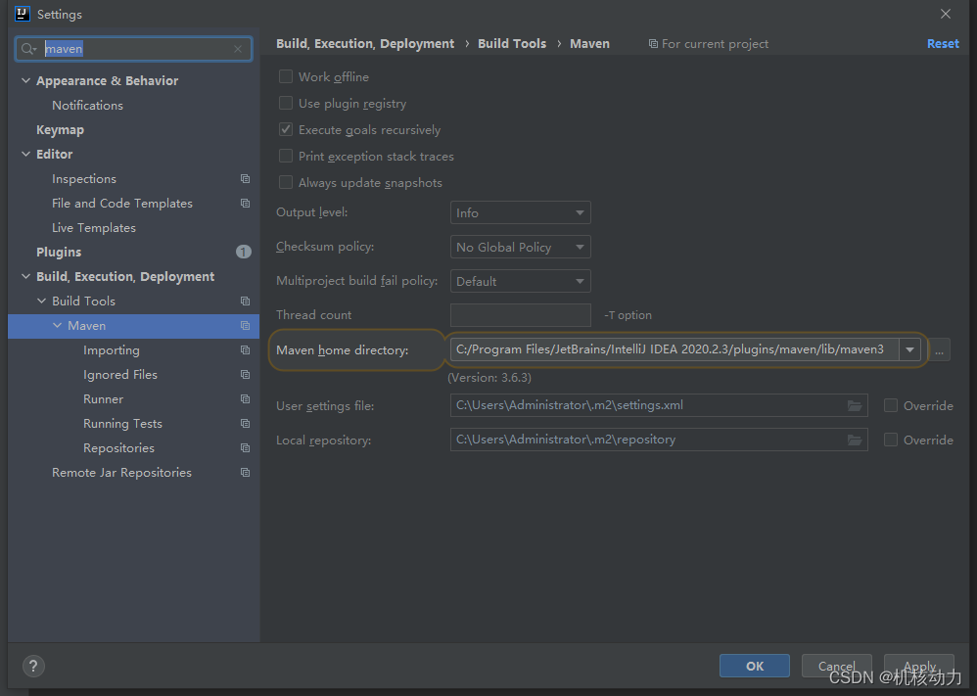
Task: Click into the Thread count field
Action: [x=520, y=315]
